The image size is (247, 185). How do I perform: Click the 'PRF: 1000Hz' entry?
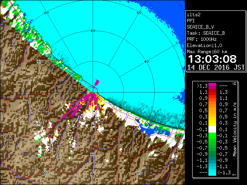coord(201,39)
